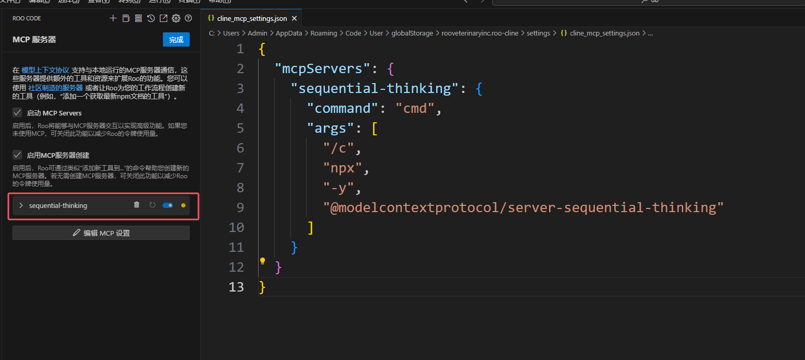Open the globalStorage breadcrumb segment
Screen dimensions: 805x360
pyautogui.click(x=412, y=33)
